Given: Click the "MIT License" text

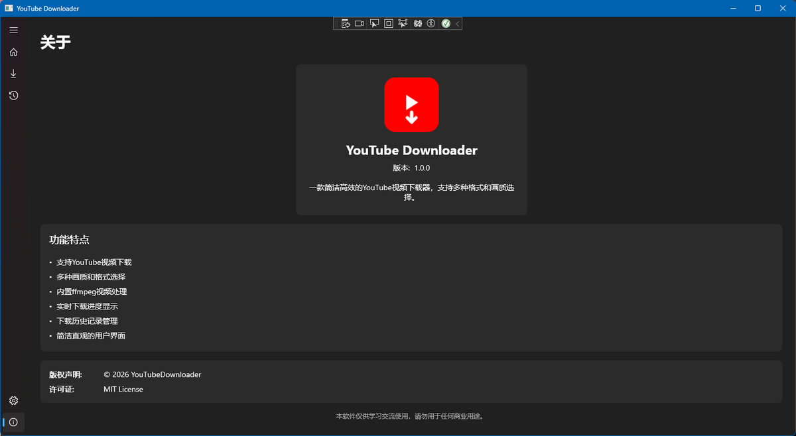Looking at the screenshot, I should click(123, 390).
